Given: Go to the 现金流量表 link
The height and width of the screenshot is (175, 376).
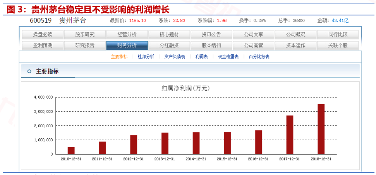Looking at the screenshot, I should (228, 57).
